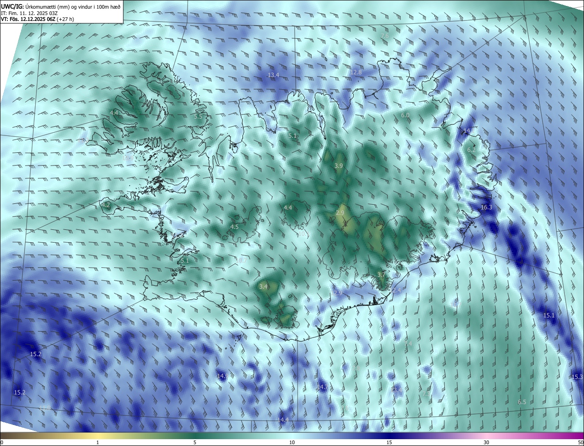Click the initial time line 'IT: Fim. 11. 12. 2025 03Z'

[x=29, y=13]
